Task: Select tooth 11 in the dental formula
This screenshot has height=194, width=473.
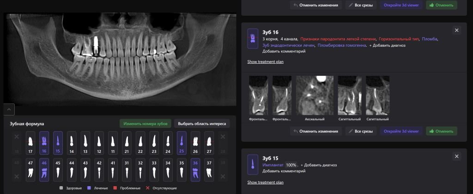Action: pyautogui.click(x=113, y=142)
